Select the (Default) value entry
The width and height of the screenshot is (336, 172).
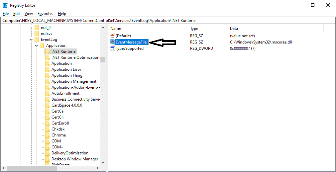coord(123,36)
